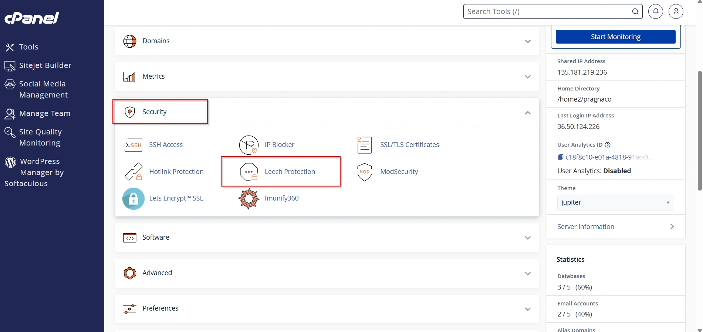703x332 pixels.
Task: Click the Imunify360 star icon
Action: click(249, 199)
